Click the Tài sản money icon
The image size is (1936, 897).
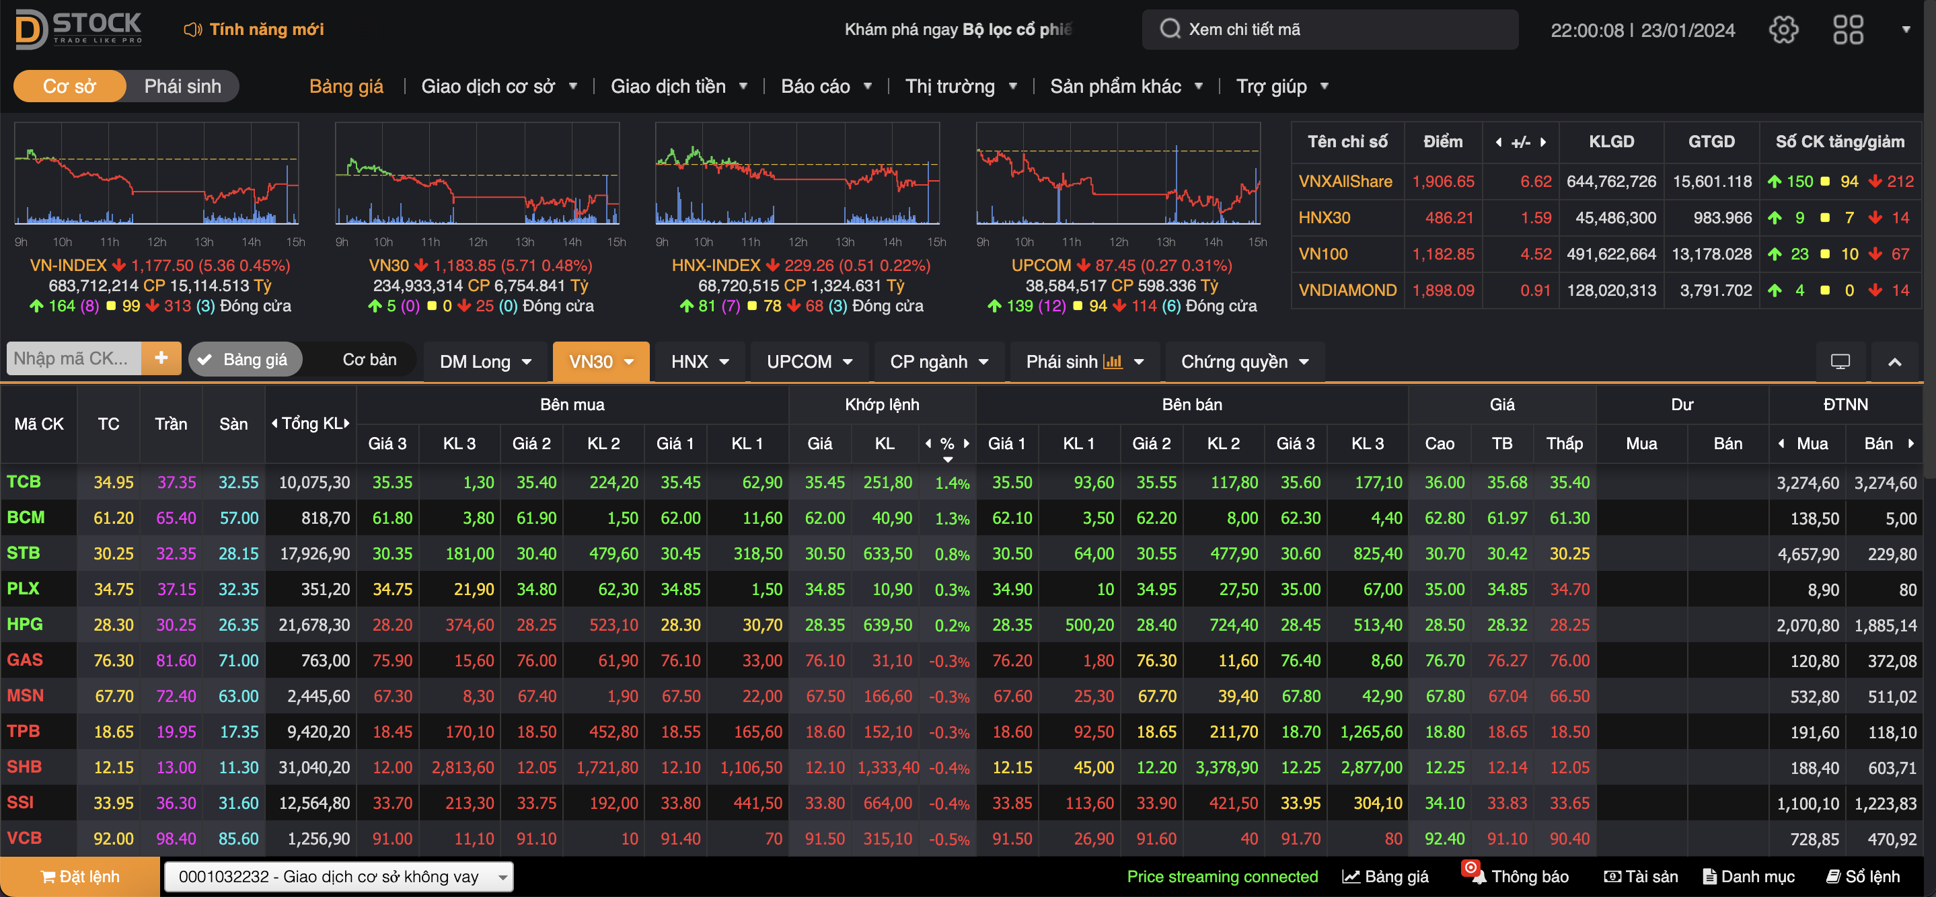click(1612, 877)
